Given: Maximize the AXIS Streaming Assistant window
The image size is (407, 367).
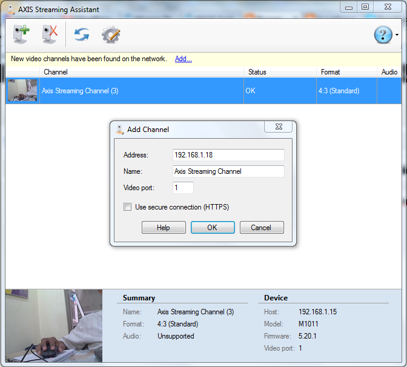Looking at the screenshot, I should (x=365, y=7).
